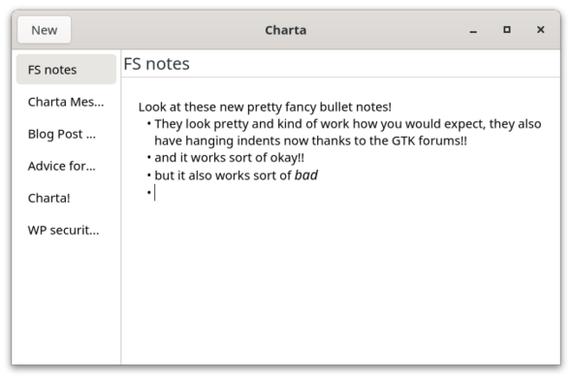This screenshot has width=572, height=379.
Task: Click the New note button
Action: (x=45, y=30)
